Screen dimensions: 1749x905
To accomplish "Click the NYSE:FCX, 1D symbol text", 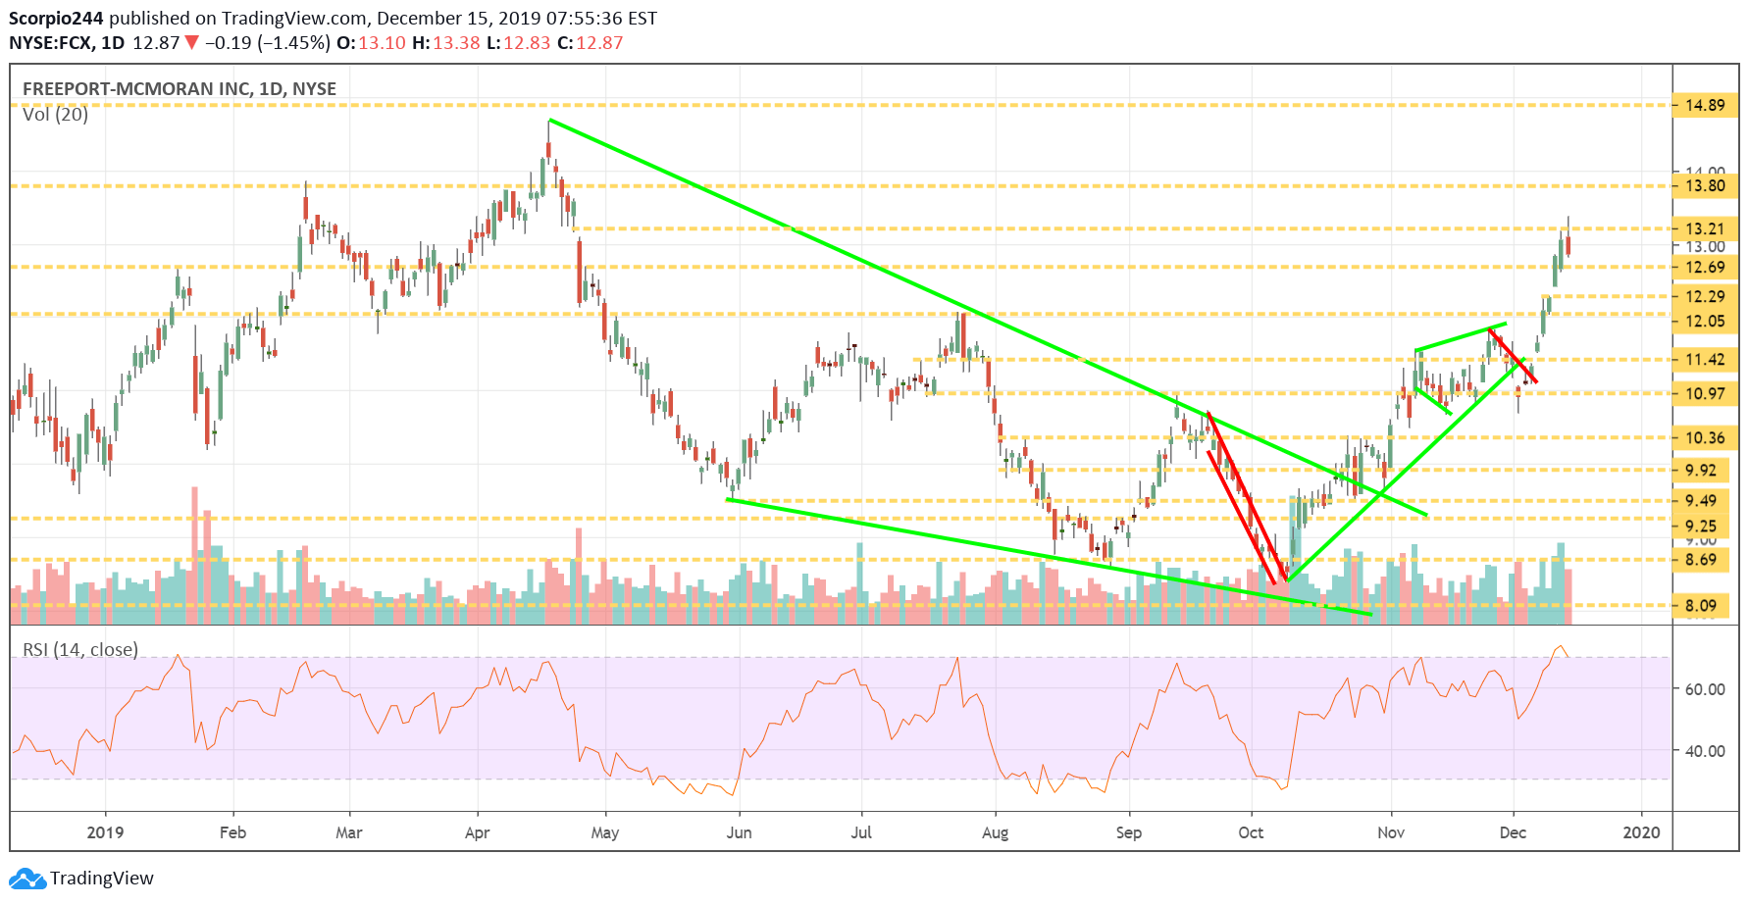I will (67, 43).
